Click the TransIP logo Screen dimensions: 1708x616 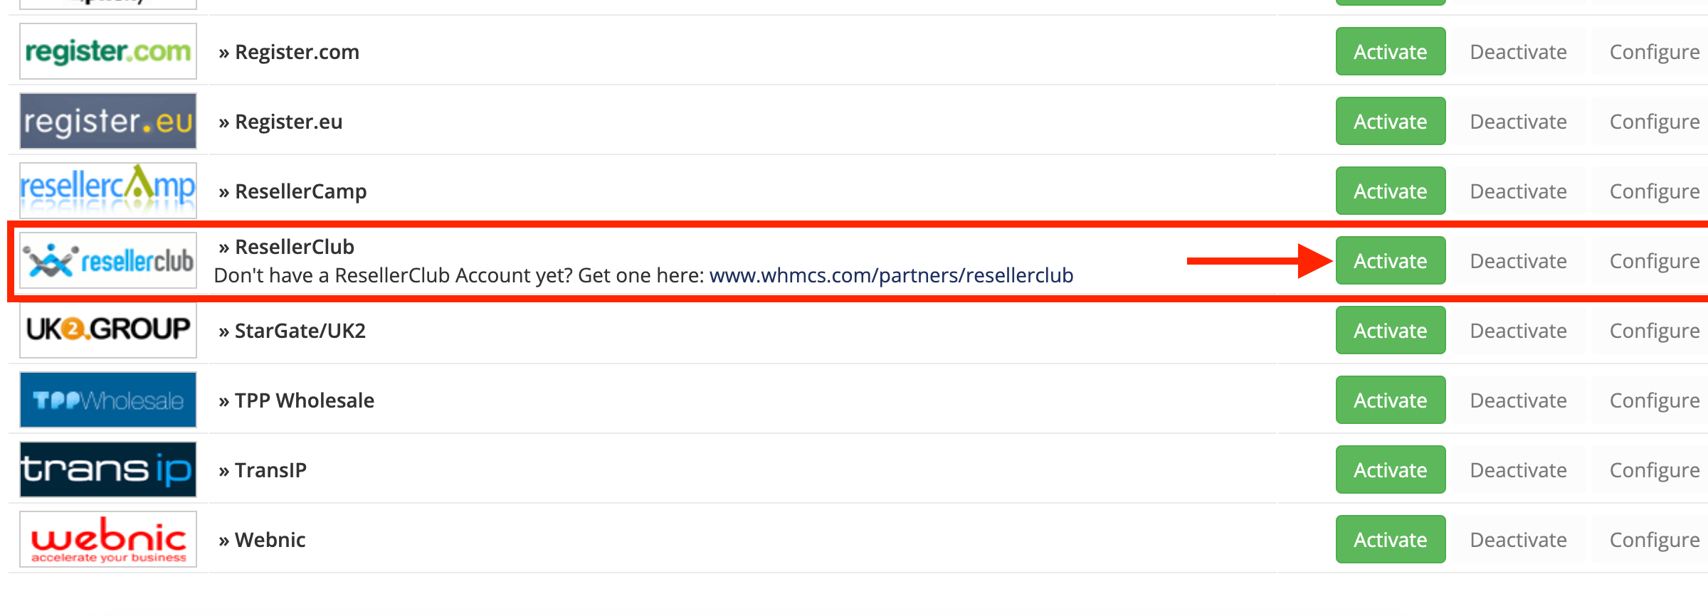(x=108, y=469)
